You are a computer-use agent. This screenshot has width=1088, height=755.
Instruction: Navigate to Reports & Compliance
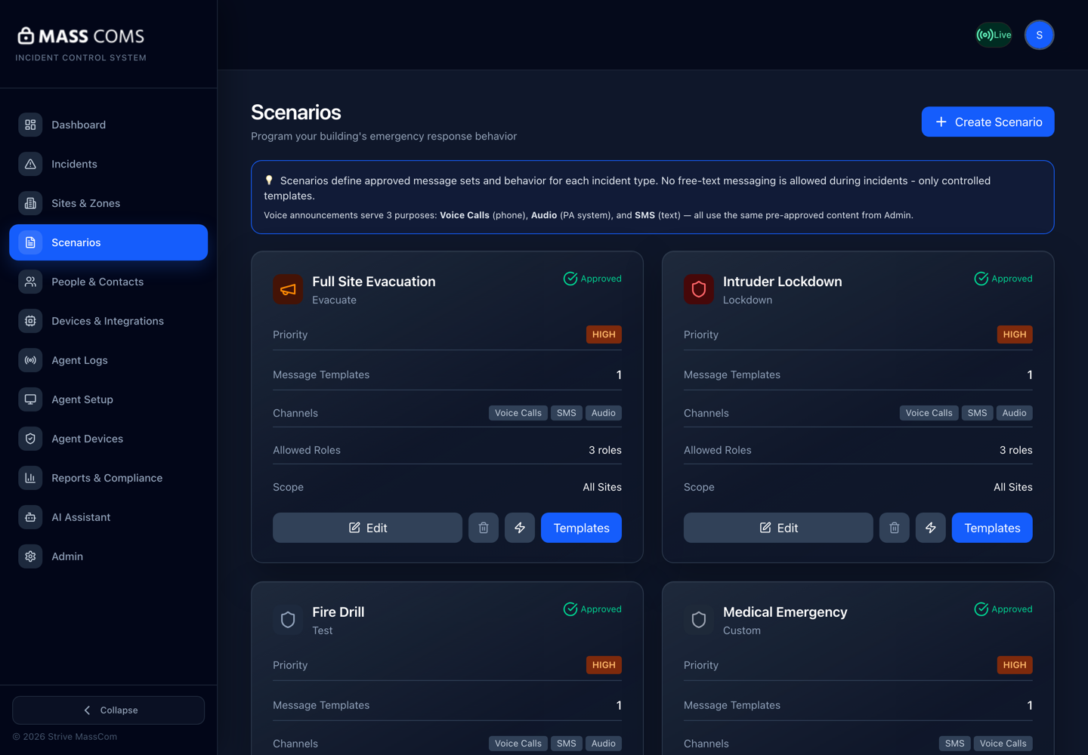tap(109, 478)
